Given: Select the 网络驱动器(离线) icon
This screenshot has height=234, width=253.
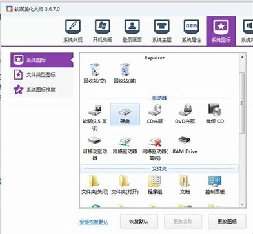Looking at the screenshot, I should click(155, 149).
